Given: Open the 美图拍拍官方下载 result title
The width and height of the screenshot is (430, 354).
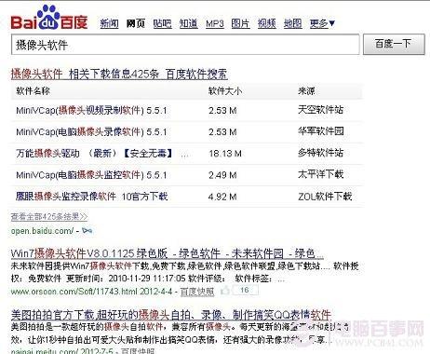Looking at the screenshot, I should point(171,315).
